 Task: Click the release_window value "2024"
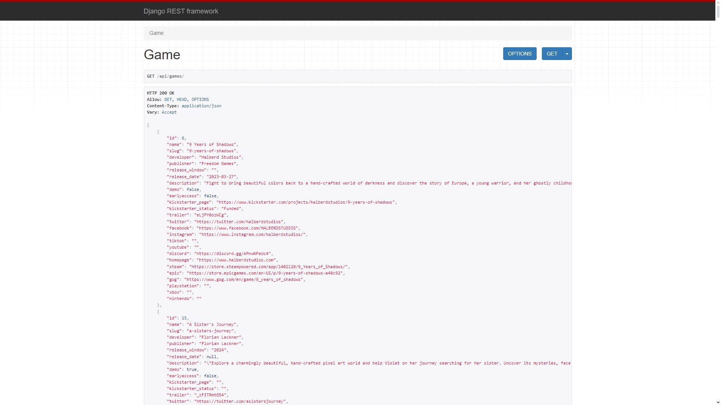click(x=219, y=350)
